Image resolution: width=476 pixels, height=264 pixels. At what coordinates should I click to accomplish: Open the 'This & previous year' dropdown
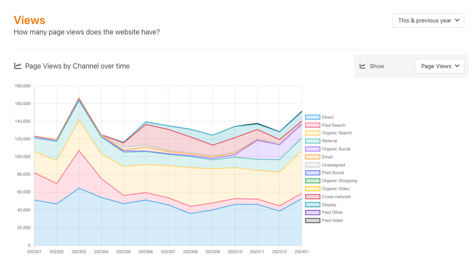428,20
